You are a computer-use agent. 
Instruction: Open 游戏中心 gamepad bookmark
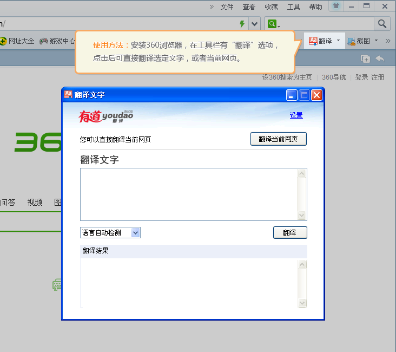[x=44, y=41]
